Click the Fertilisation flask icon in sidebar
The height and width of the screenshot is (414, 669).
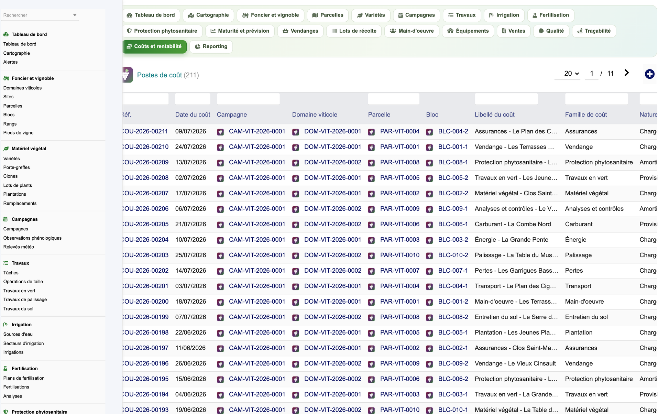[x=6, y=368]
